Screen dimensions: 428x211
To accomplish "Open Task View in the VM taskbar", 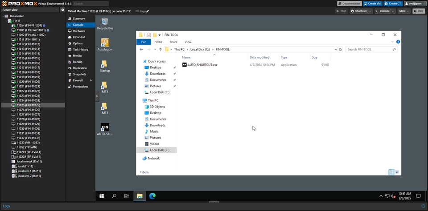I will point(126,196).
